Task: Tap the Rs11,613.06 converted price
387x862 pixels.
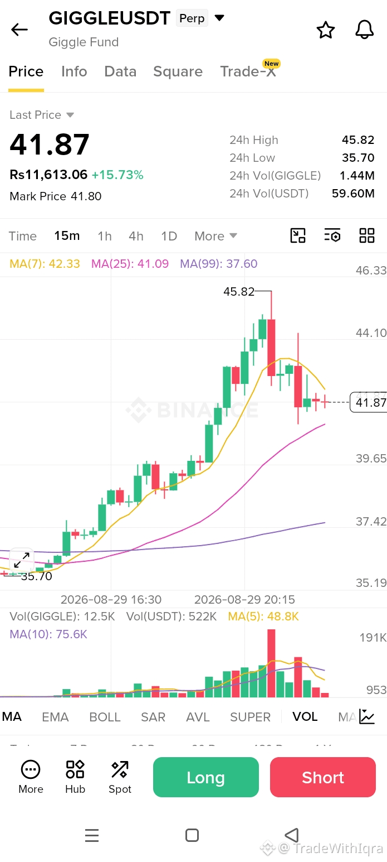Action: pyautogui.click(x=48, y=175)
